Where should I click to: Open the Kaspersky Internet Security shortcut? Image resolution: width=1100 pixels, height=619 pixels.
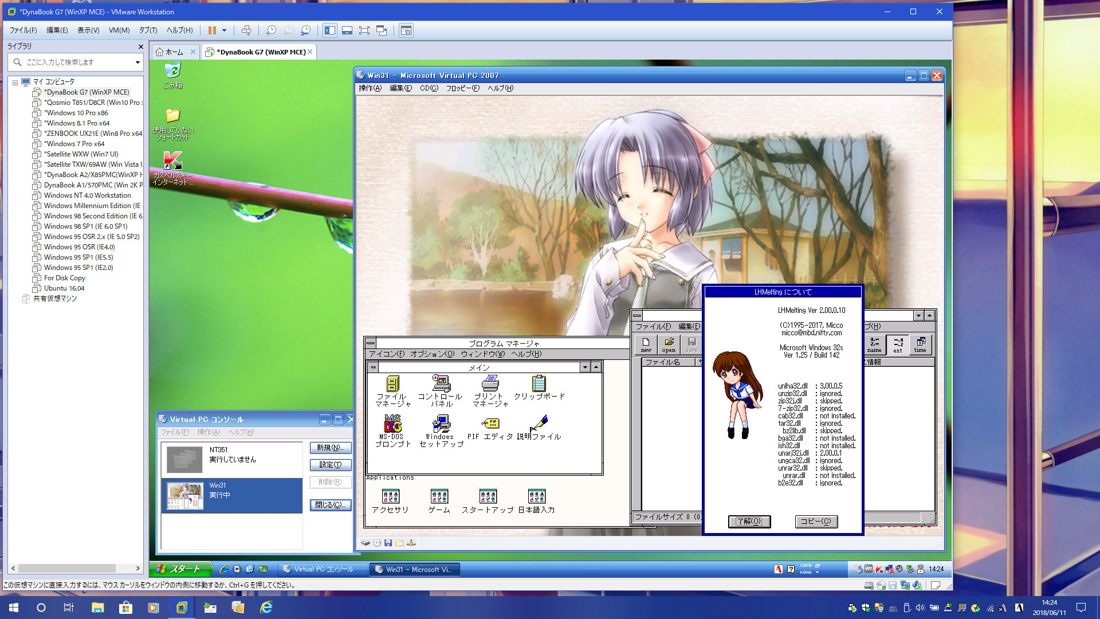[172, 169]
